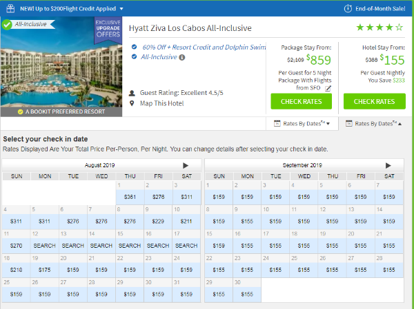414x309 pixels.
Task: Go to next month from September 2019
Action: [x=388, y=165]
